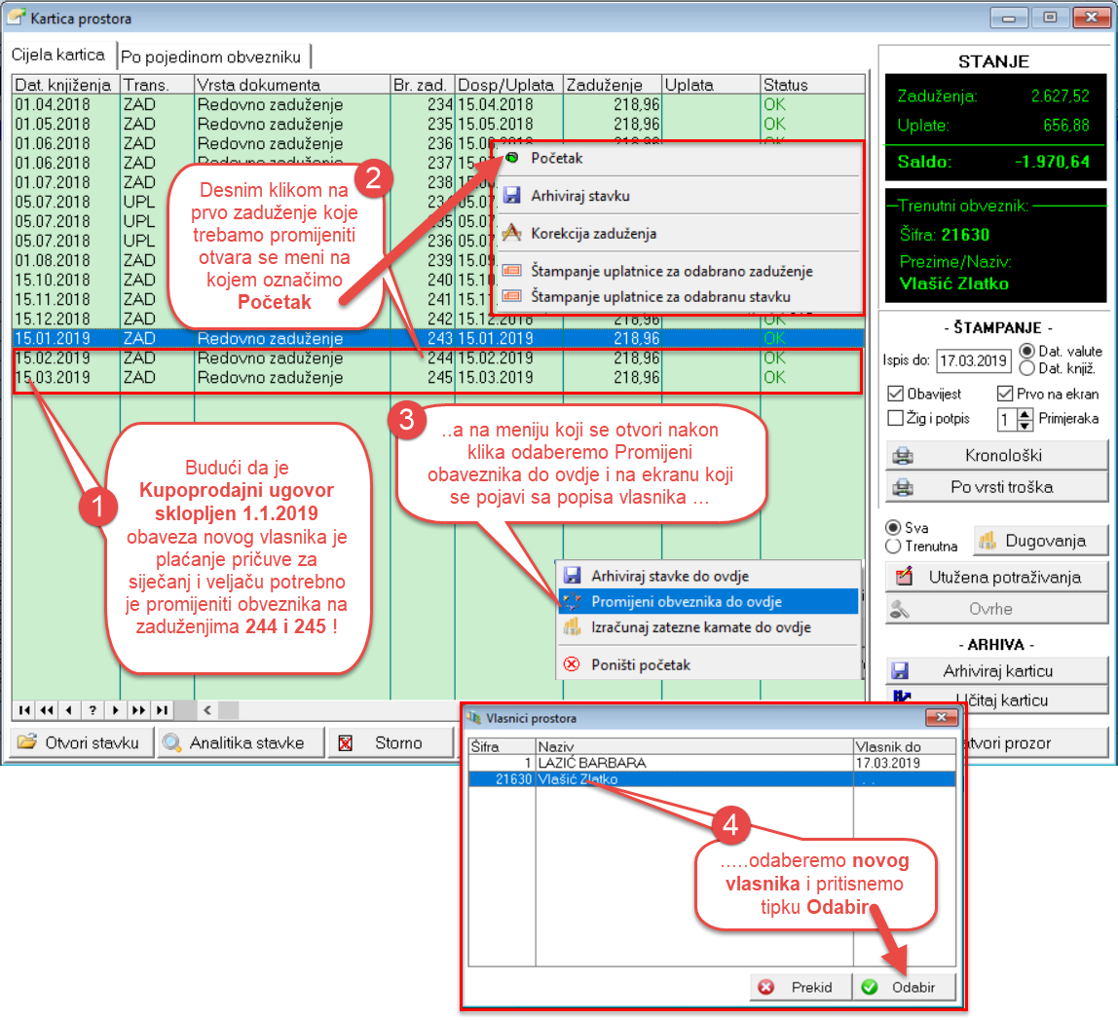This screenshot has width=1118, height=1020.
Task: Toggle the Obavijest checkbox
Action: 896,394
